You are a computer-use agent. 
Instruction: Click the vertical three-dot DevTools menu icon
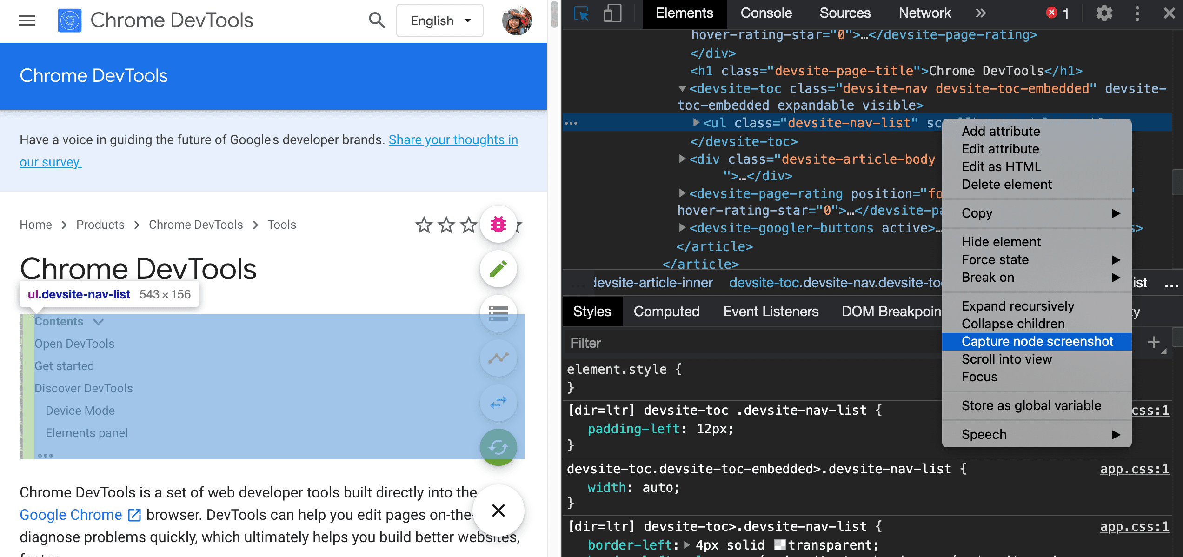click(x=1138, y=13)
